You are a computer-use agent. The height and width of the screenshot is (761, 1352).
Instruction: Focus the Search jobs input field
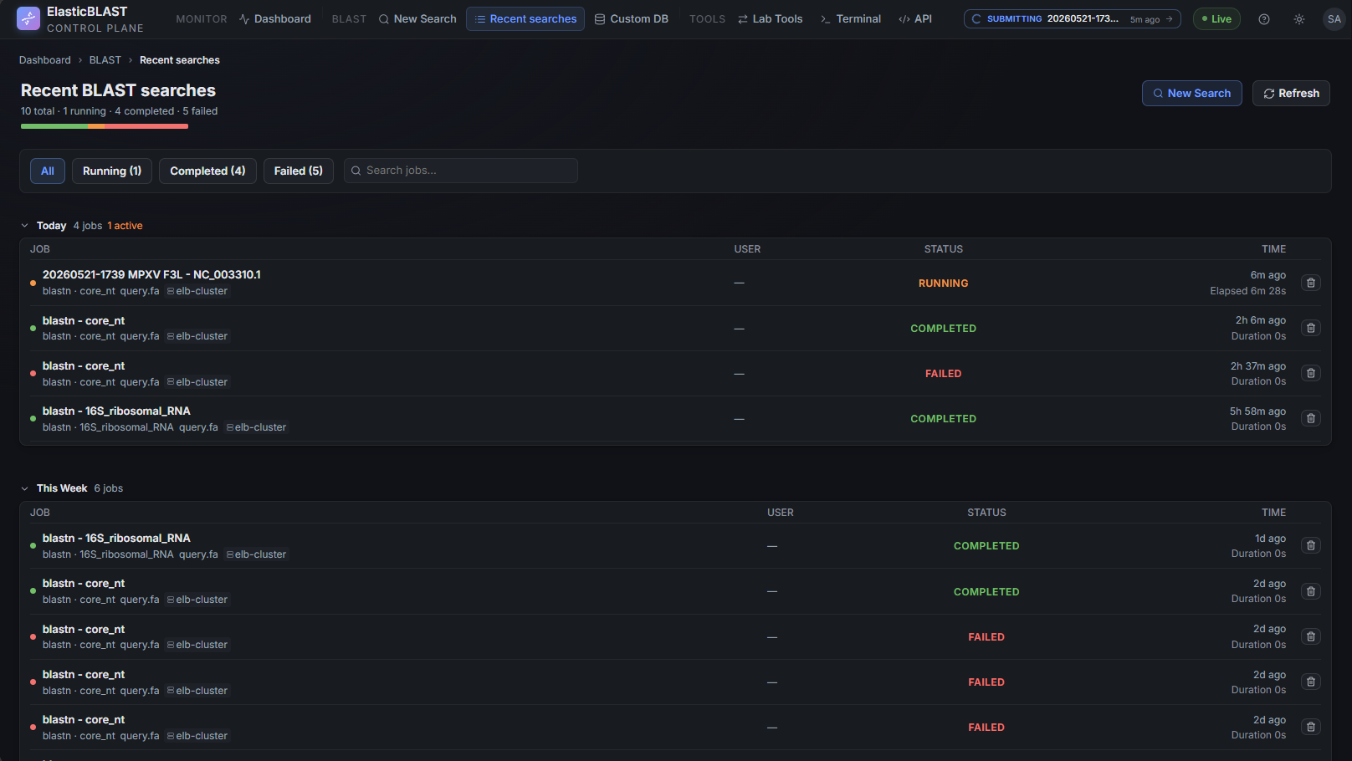[x=461, y=171]
